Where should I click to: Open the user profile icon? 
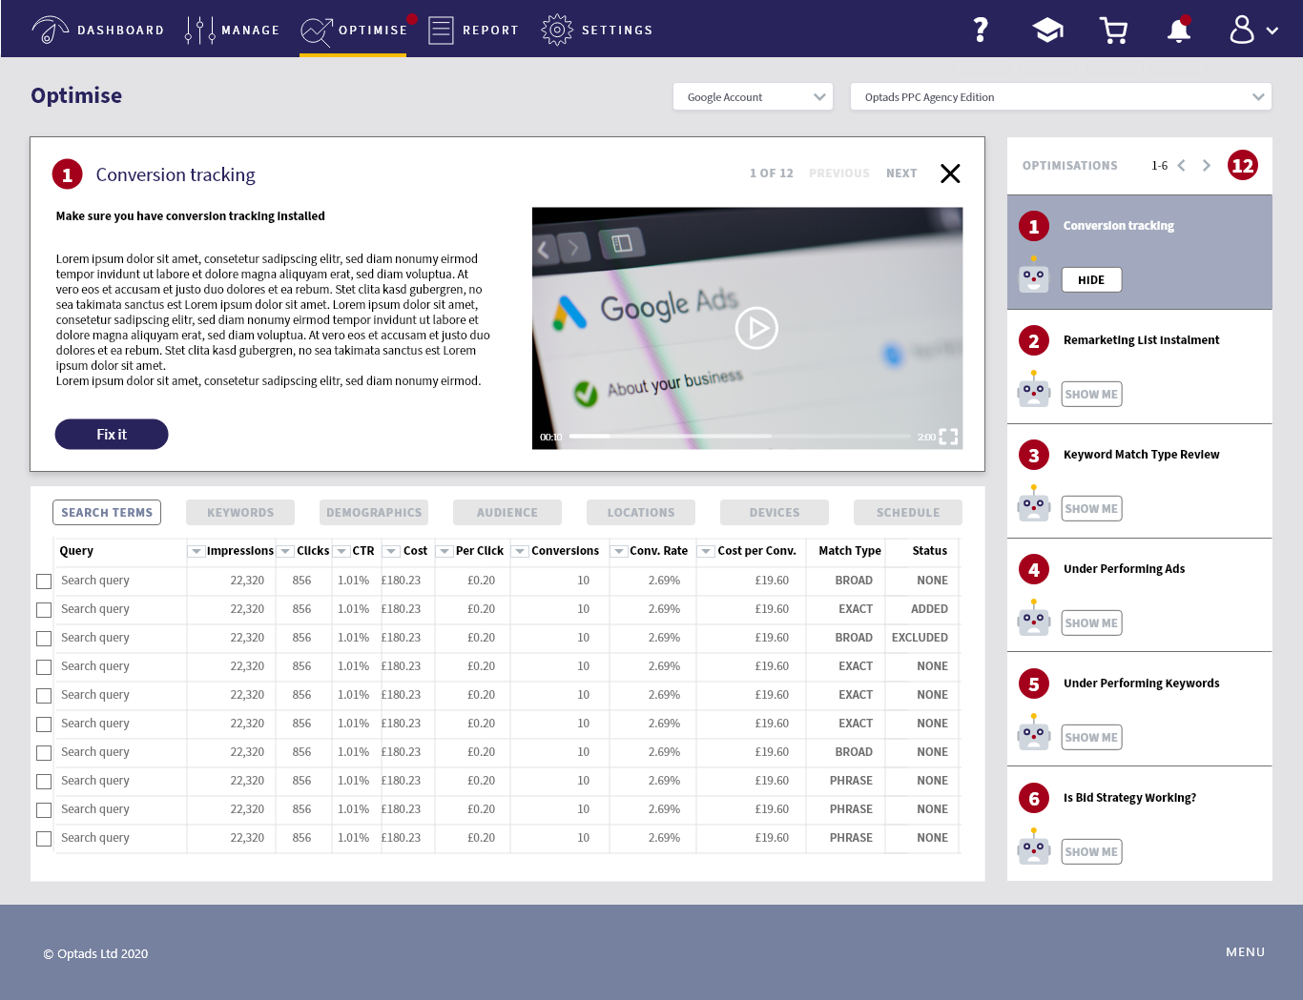coord(1242,30)
